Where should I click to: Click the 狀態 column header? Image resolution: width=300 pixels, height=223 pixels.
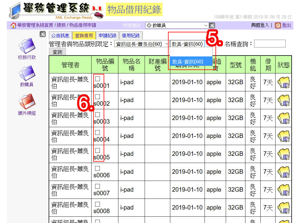[283, 65]
